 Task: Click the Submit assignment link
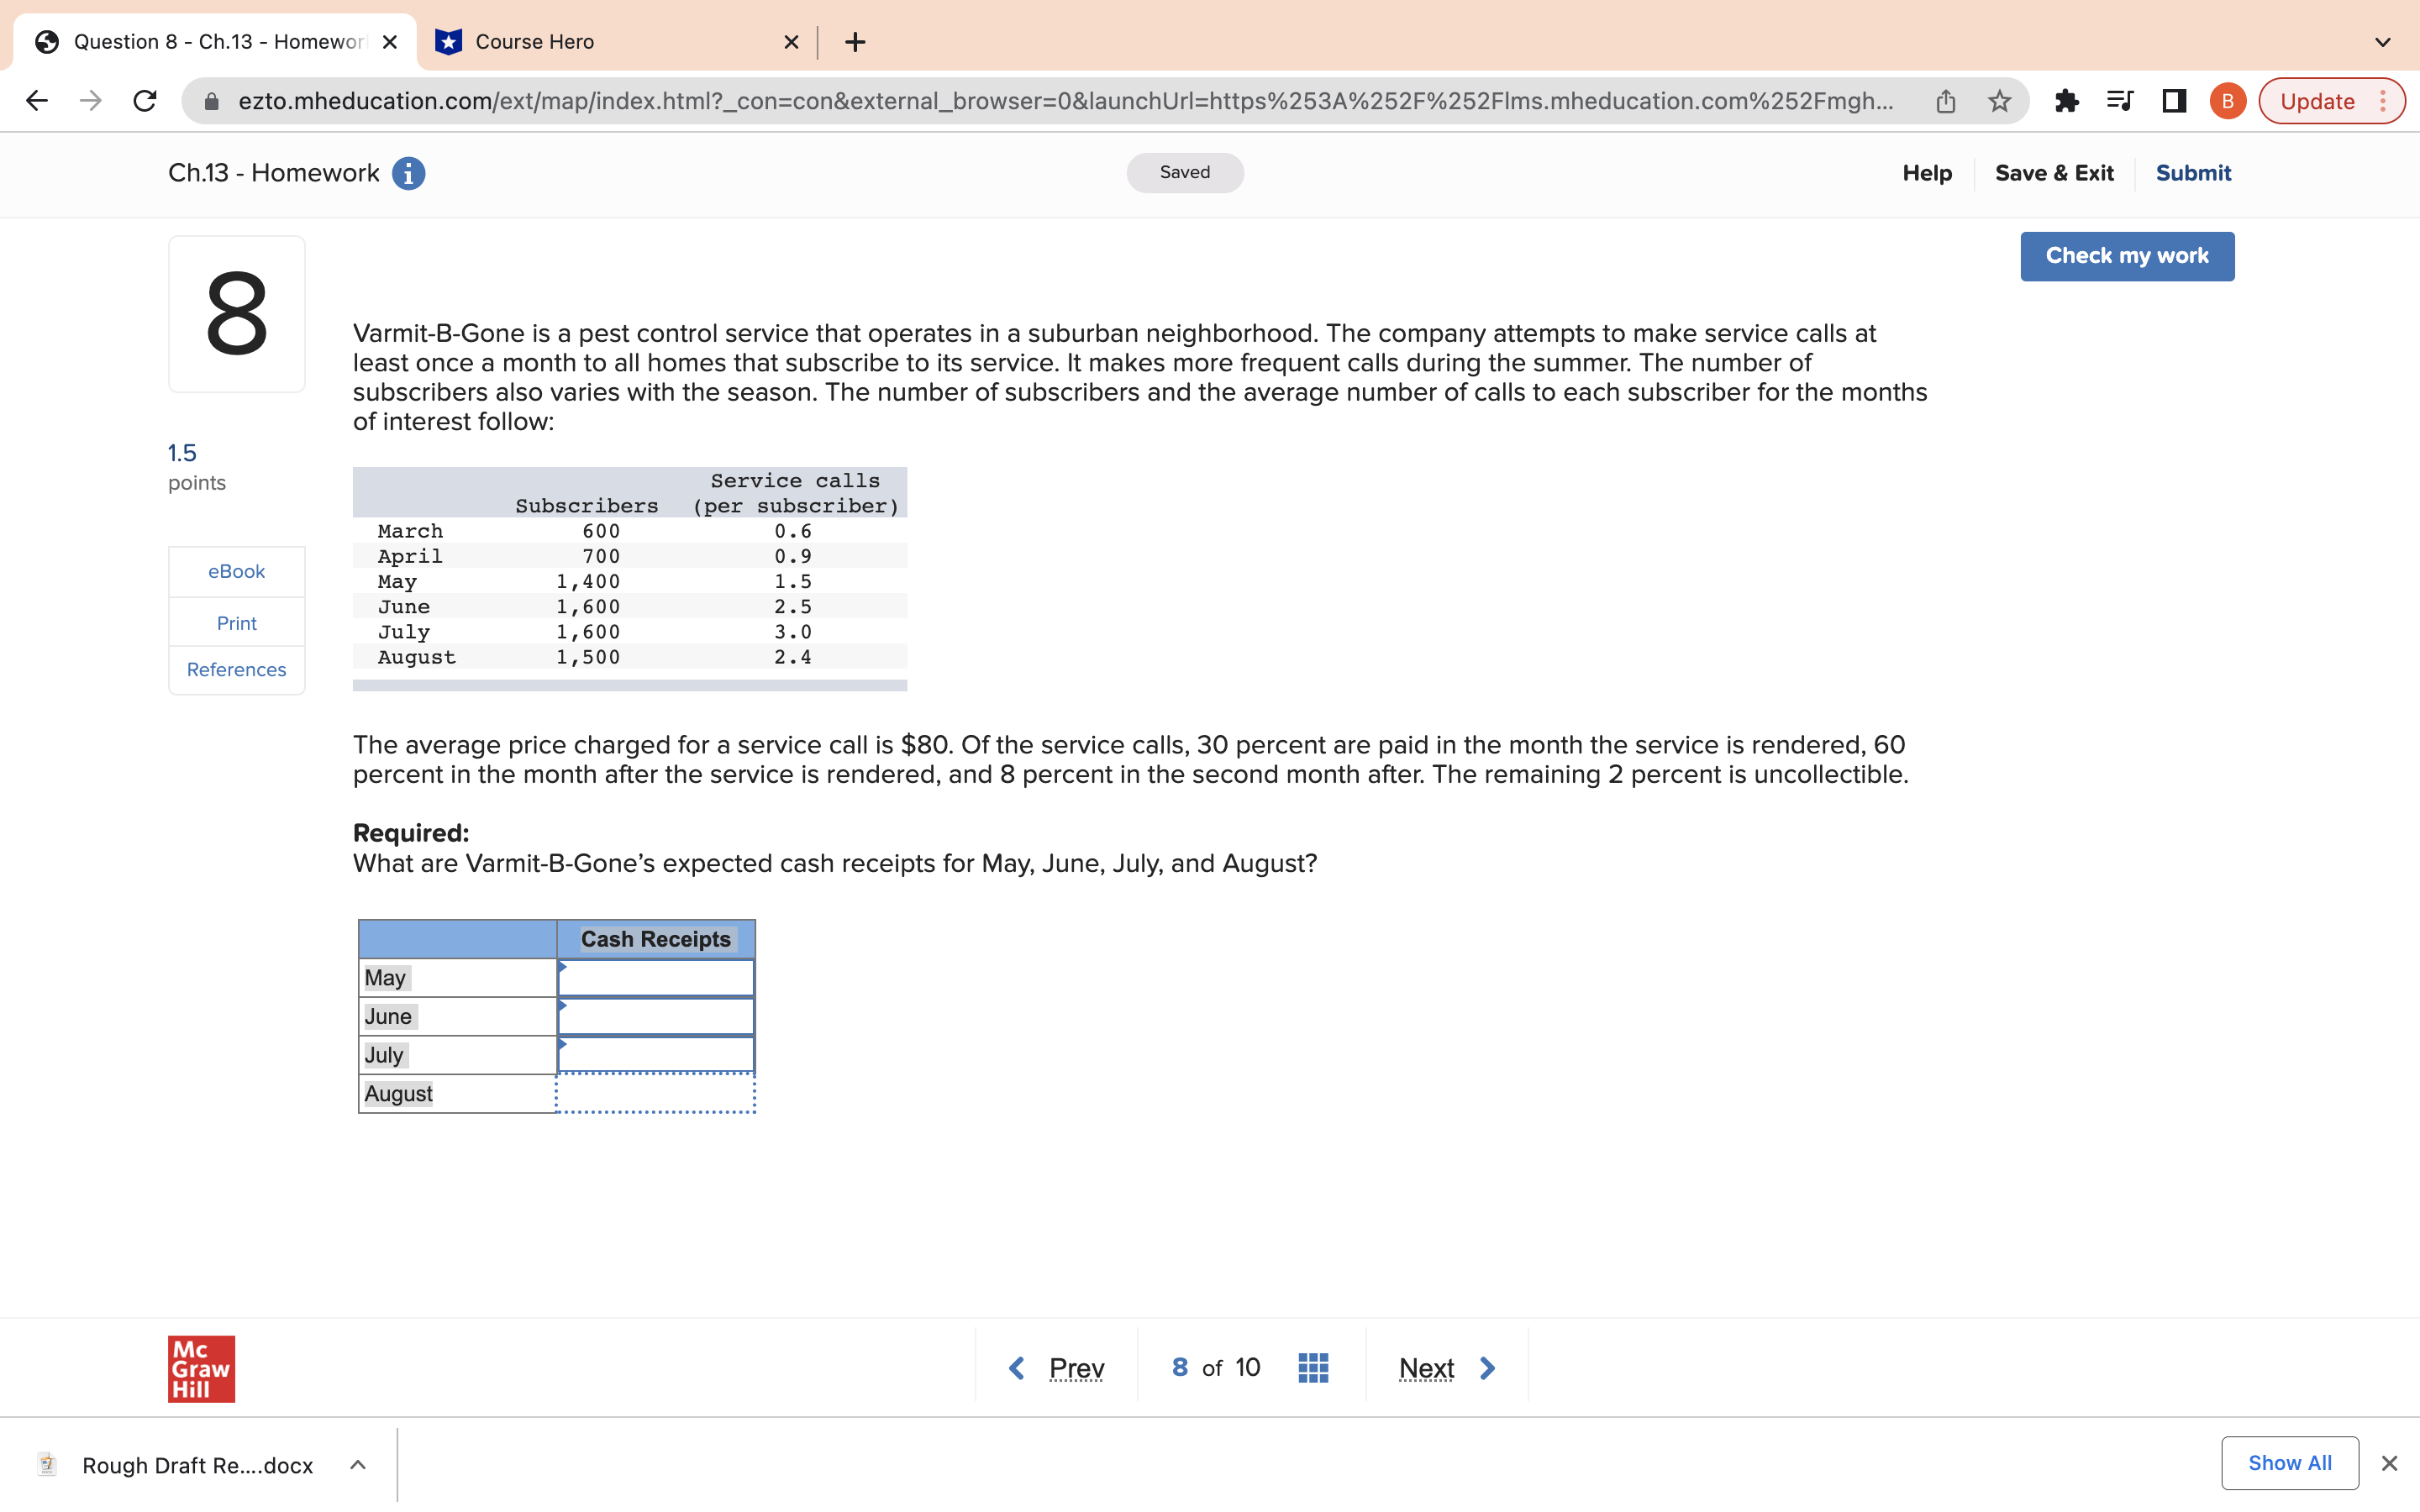(x=2192, y=173)
